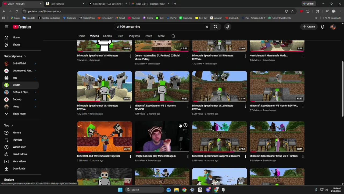Open options for How Minecraft Manhunt is Made
The image size is (344, 194).
coord(303,56)
